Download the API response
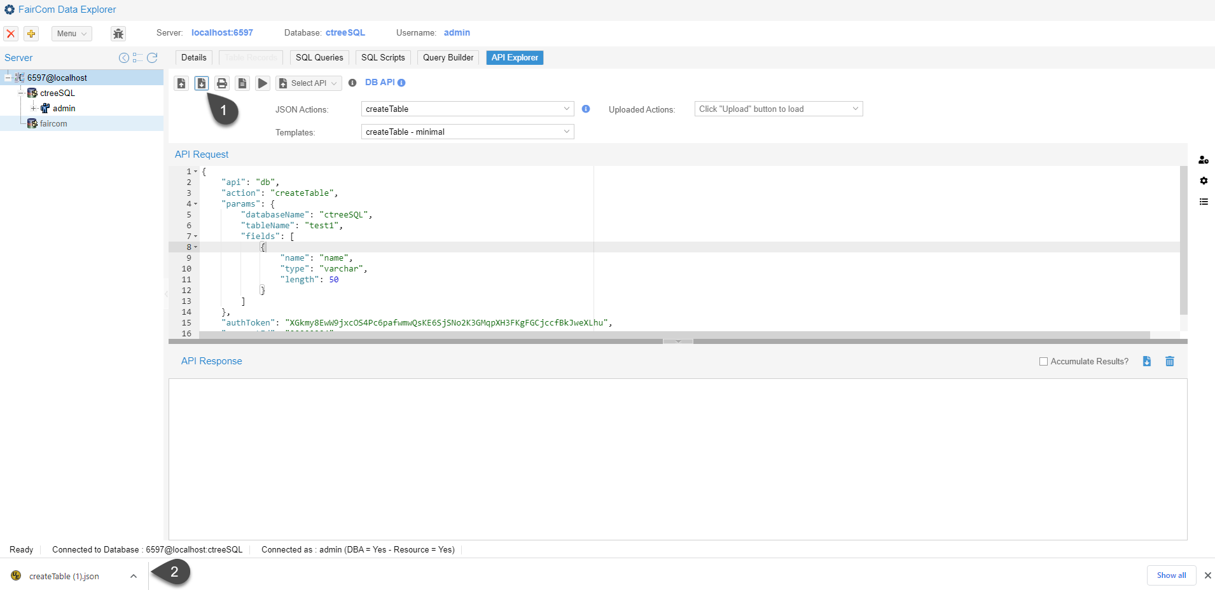The height and width of the screenshot is (590, 1215). coord(1147,361)
